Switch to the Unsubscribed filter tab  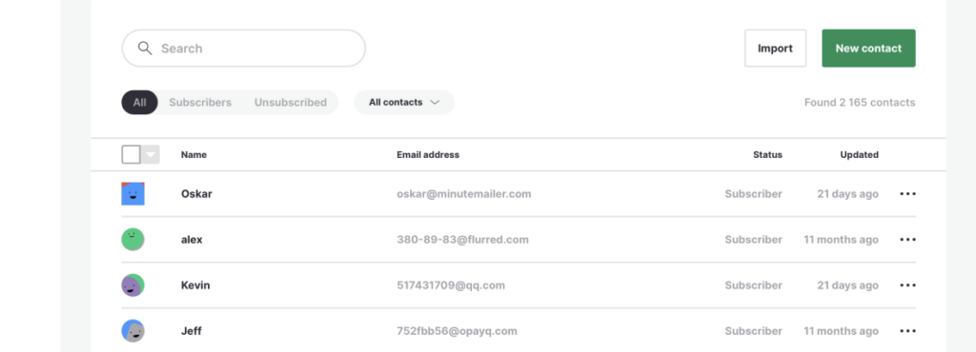pos(290,103)
